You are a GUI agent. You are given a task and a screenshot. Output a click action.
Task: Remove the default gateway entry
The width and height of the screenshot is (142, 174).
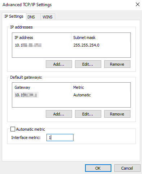pos(117,114)
